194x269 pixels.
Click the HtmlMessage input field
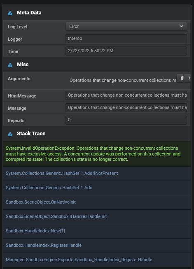tap(126, 95)
